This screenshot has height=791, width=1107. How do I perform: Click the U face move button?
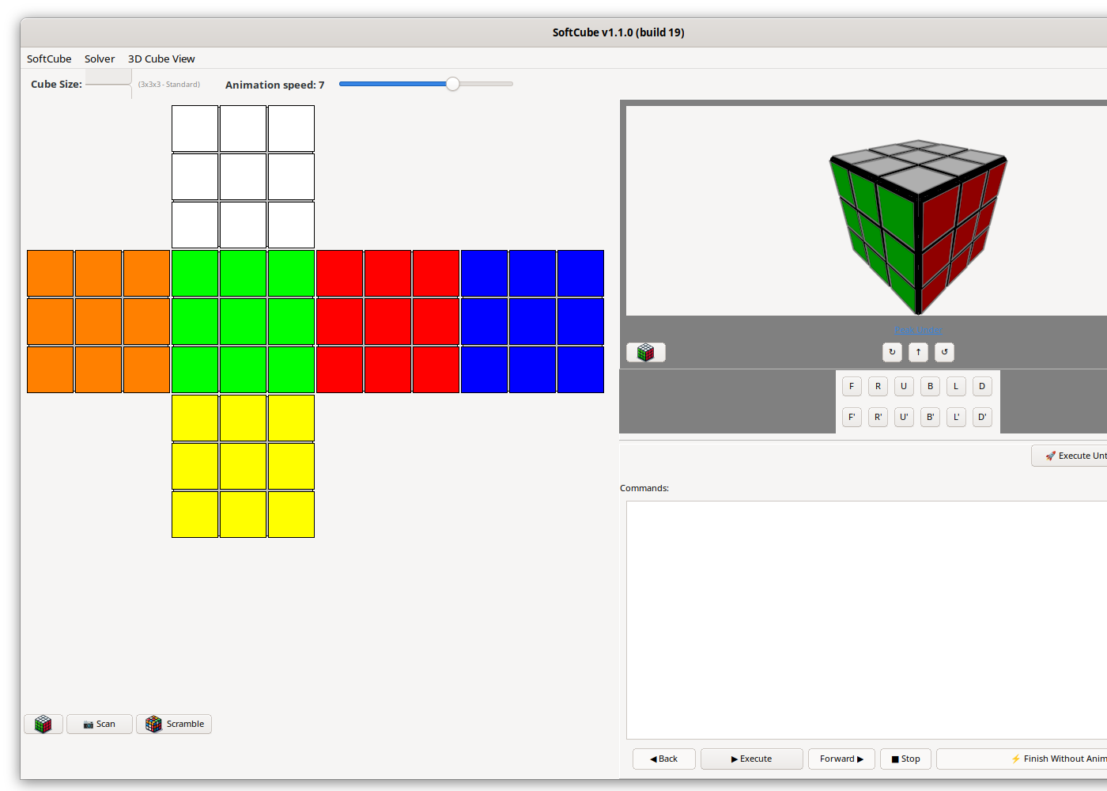pyautogui.click(x=904, y=386)
